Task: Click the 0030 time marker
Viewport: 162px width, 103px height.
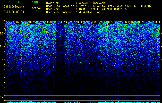Action: [157, 22]
